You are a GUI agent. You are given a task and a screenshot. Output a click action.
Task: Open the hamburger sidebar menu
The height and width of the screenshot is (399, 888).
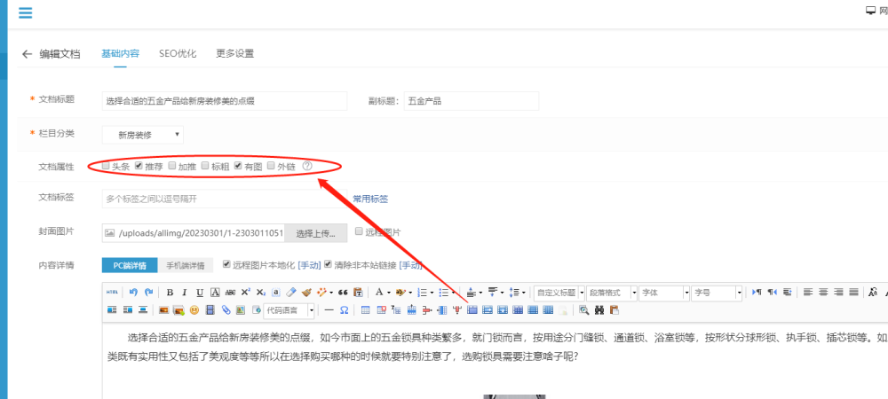coord(25,12)
